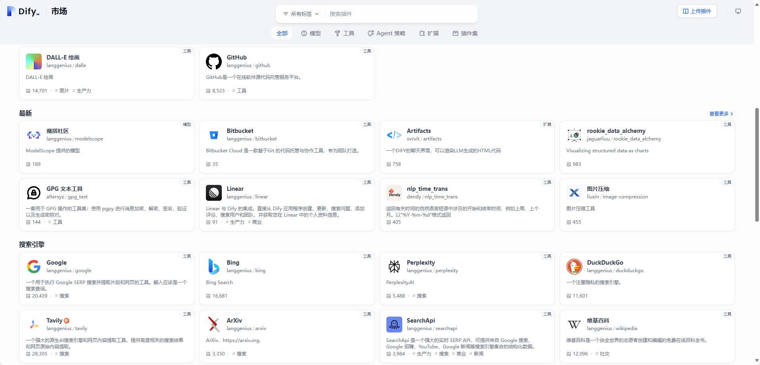Screen dimensions: 760x365
Task: Open the 维基百科 plugin via its Wikipedia icon
Action: click(x=574, y=325)
